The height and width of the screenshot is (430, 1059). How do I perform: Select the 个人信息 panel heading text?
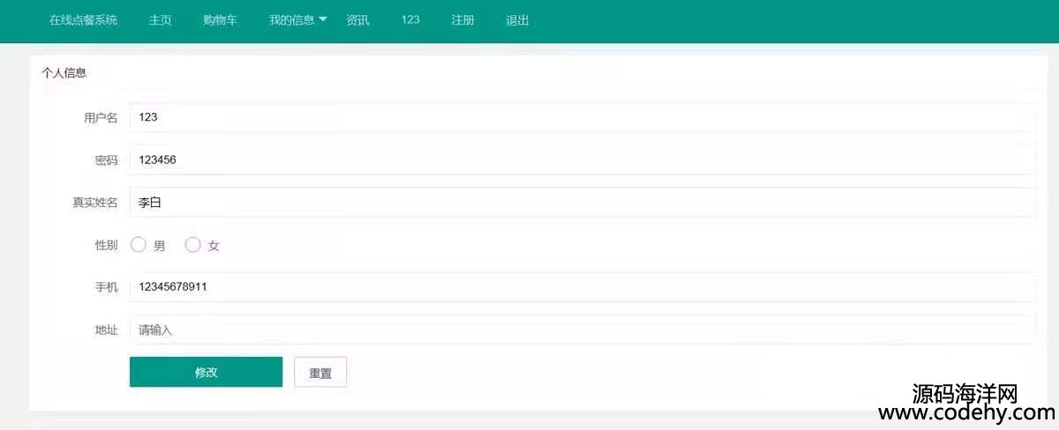(x=64, y=73)
